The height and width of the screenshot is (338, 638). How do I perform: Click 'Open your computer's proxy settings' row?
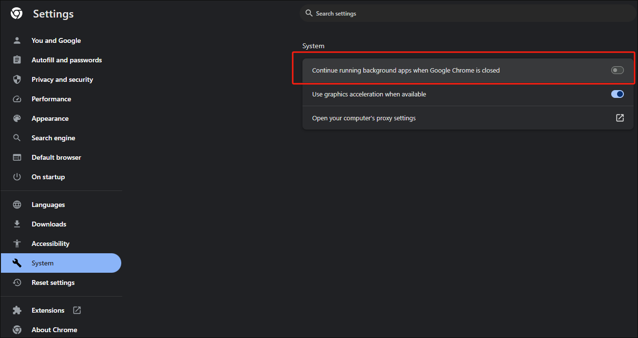pos(364,118)
